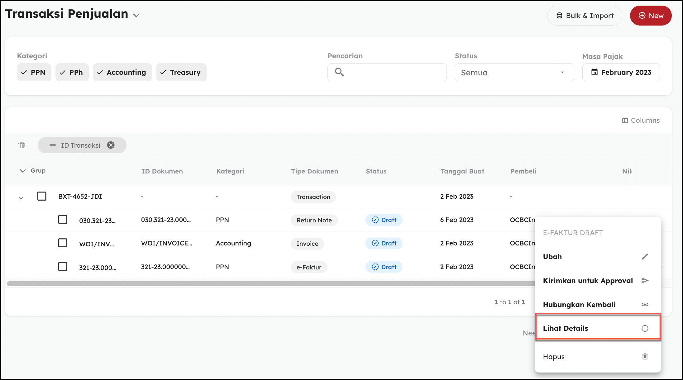
Task: Click the 030.321-23.000… document ID cell
Action: [x=166, y=220]
